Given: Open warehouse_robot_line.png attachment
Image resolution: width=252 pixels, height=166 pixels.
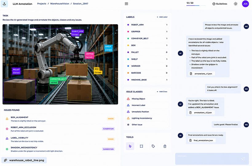Looking at the screenshot, I should (24, 160).
